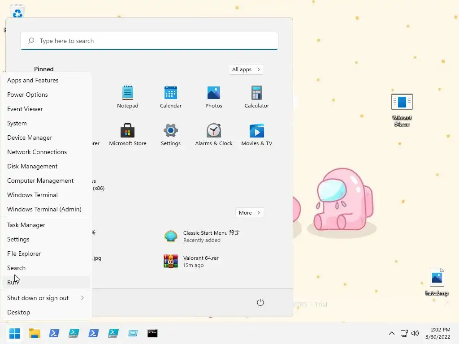The width and height of the screenshot is (459, 344).
Task: Start the Calculator app
Action: tap(257, 97)
